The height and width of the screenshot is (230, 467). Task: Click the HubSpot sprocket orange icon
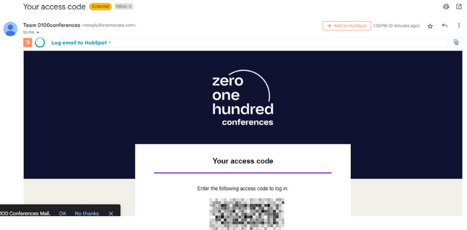pyautogui.click(x=27, y=43)
